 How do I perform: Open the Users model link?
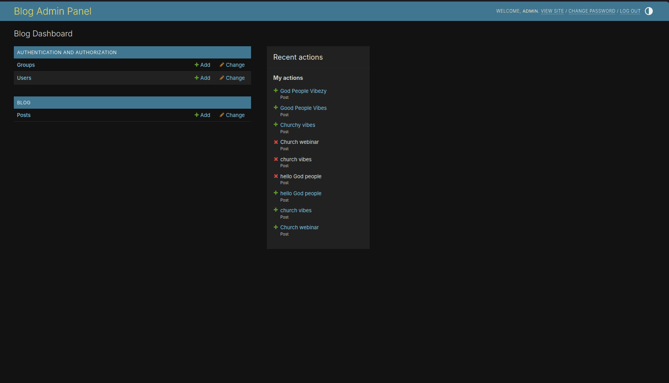coord(24,78)
